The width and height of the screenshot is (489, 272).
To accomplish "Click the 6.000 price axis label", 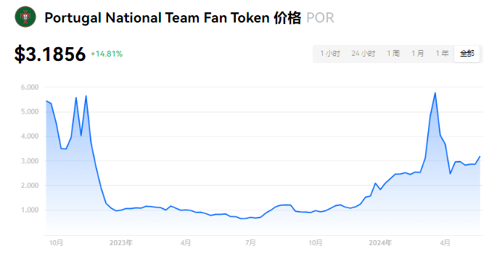I will click(30, 87).
